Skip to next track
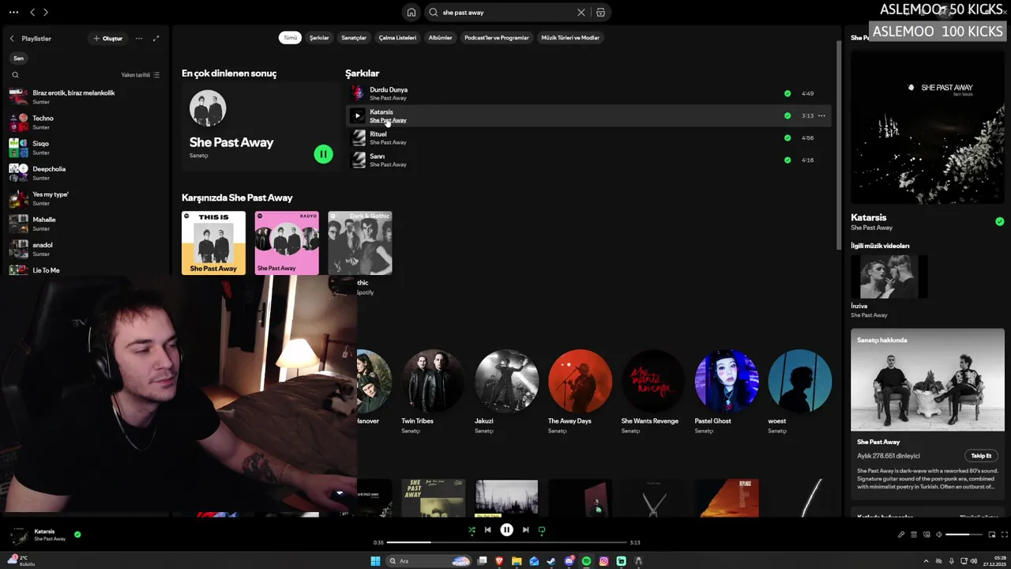The height and width of the screenshot is (569, 1011). coord(525,530)
